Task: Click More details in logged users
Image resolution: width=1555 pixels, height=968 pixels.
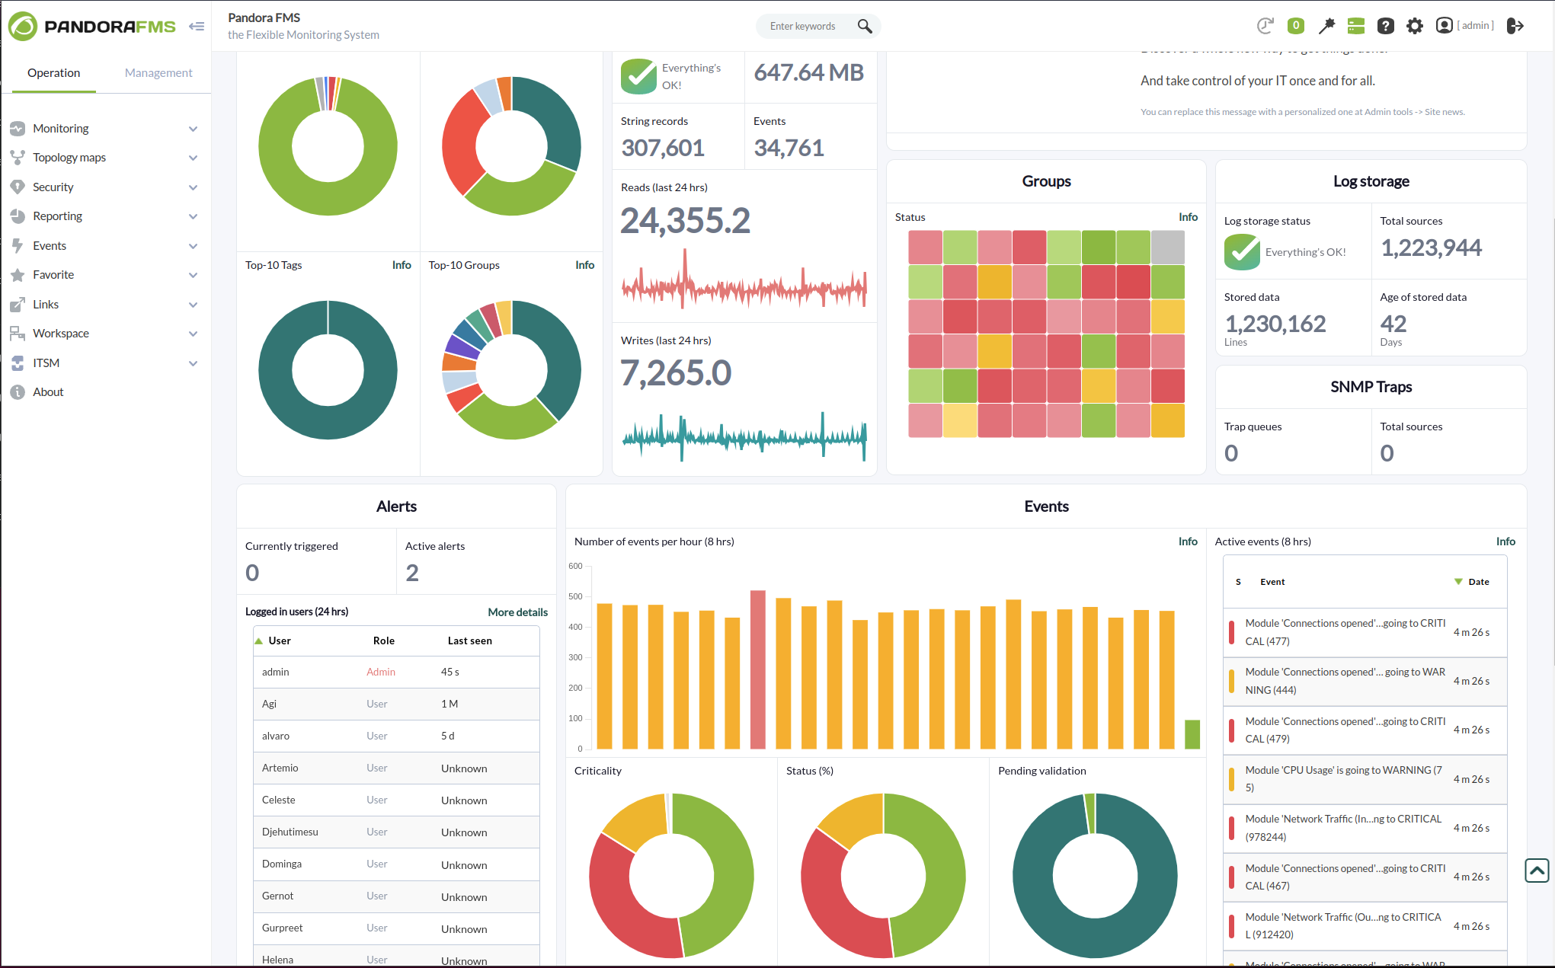Action: pyautogui.click(x=517, y=612)
